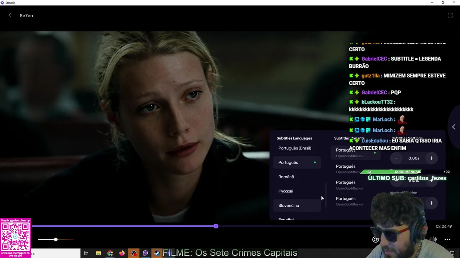Go back using the arrow beside Se7en
460x258 pixels.
(10, 15)
